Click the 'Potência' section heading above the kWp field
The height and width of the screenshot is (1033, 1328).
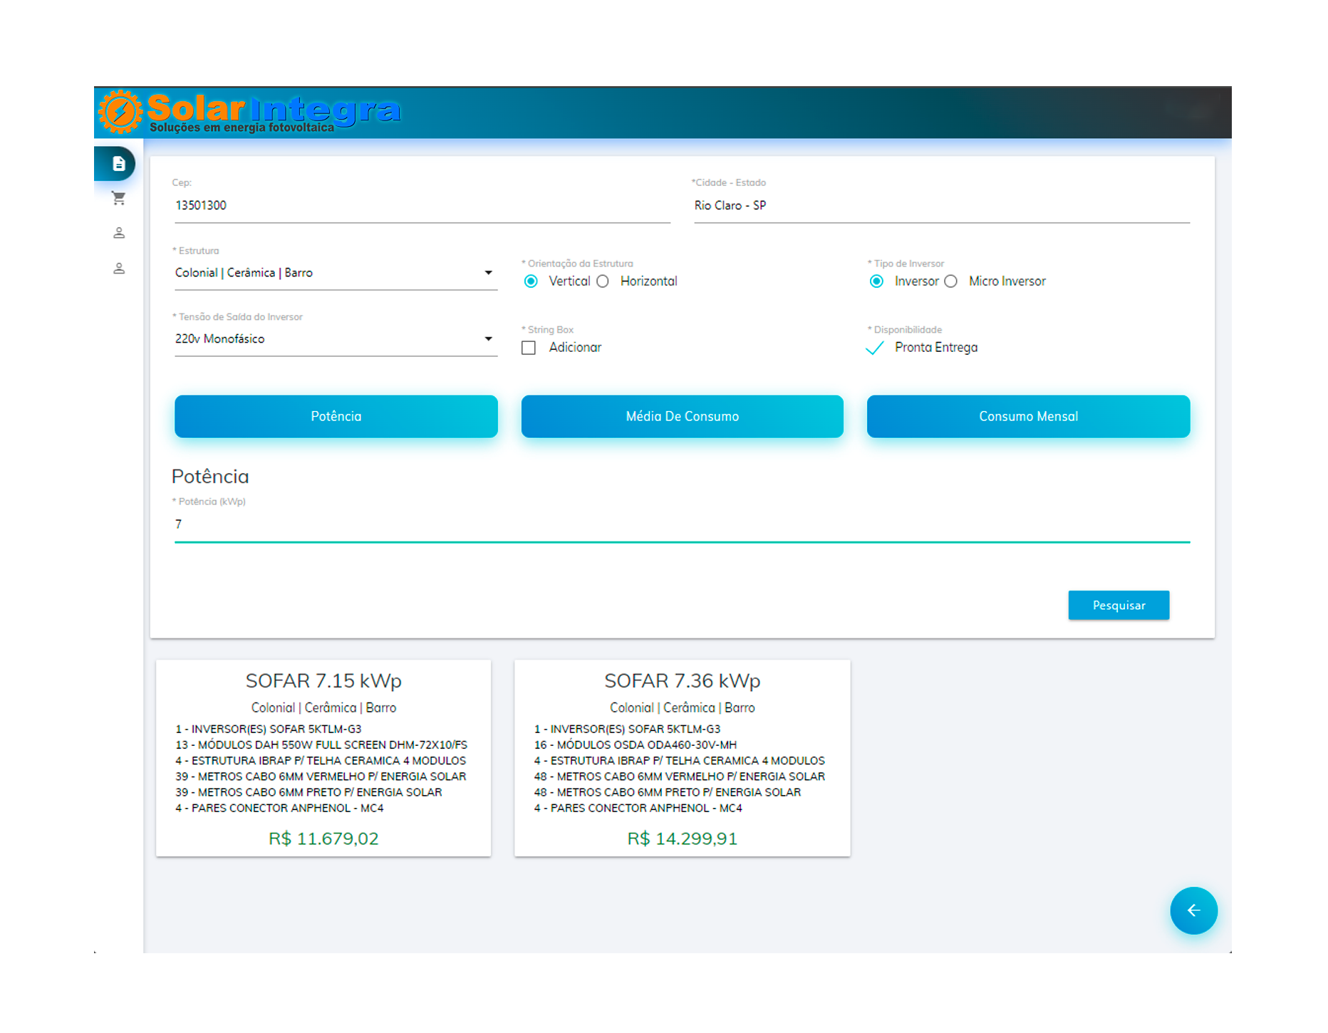[x=210, y=477]
